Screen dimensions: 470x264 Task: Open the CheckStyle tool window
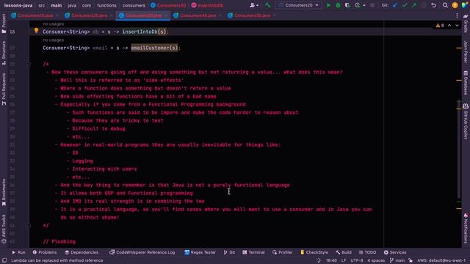pyautogui.click(x=314, y=252)
